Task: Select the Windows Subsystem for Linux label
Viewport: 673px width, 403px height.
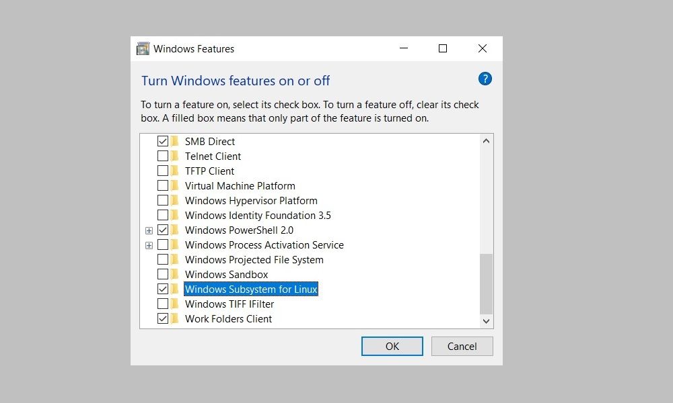Action: 250,289
